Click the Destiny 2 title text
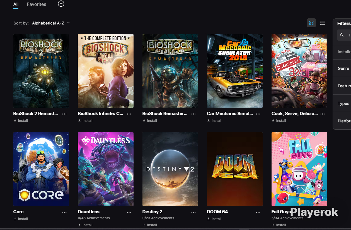 click(152, 212)
